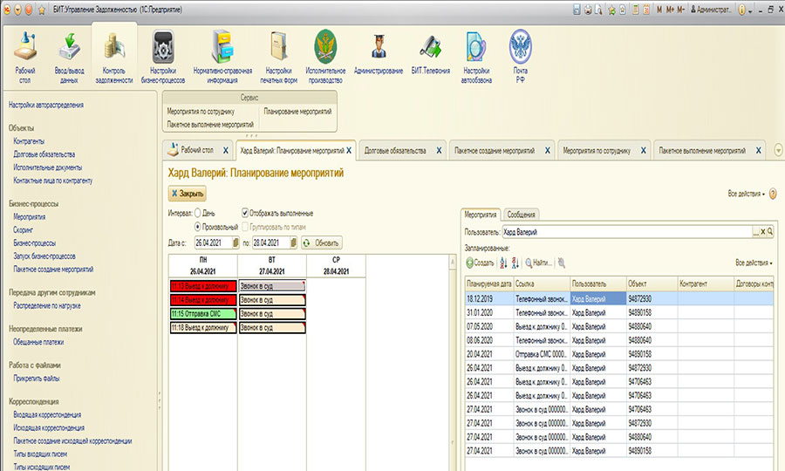The image size is (785, 471).
Task: Select the Произвольный interval radio button
Action: tap(198, 227)
